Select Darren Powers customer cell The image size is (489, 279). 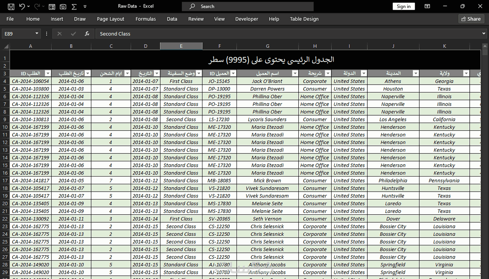tap(267, 89)
